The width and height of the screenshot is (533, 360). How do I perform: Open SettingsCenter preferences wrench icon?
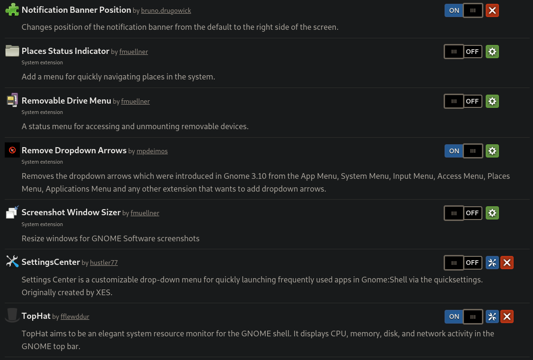[492, 263]
